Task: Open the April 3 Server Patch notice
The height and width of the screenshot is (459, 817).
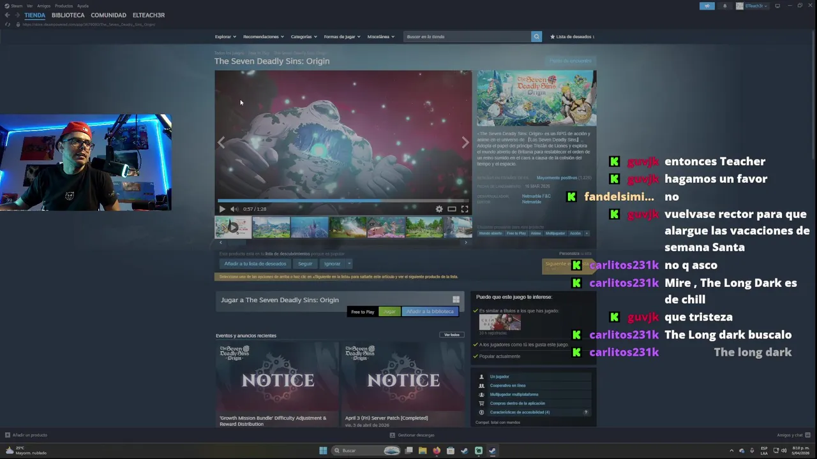Action: [x=403, y=384]
